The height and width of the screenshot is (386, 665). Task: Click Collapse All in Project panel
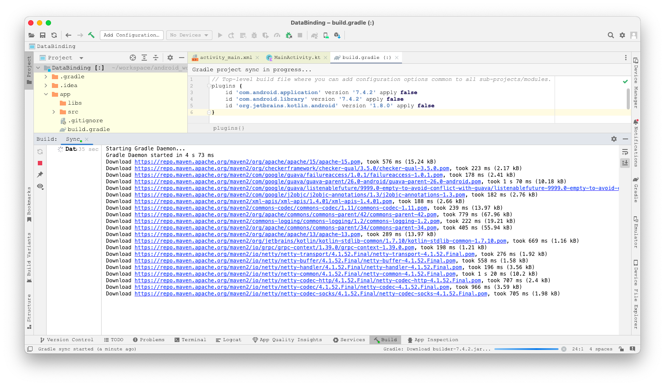[x=156, y=58]
